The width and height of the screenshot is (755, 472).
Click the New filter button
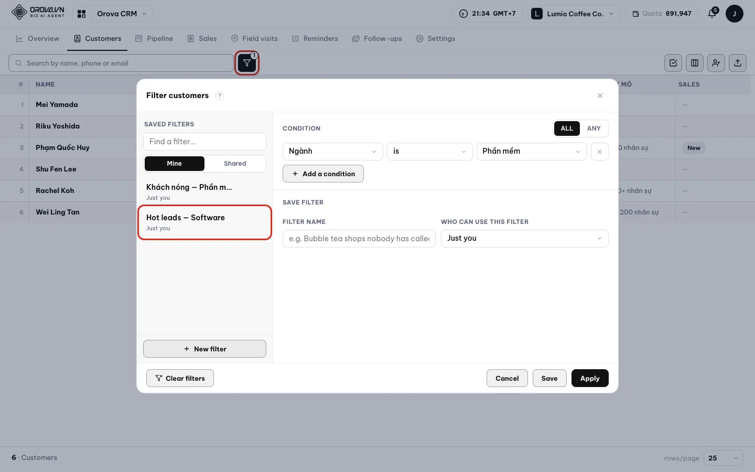(204, 349)
